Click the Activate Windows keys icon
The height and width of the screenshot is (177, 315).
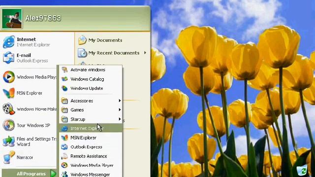(64, 70)
